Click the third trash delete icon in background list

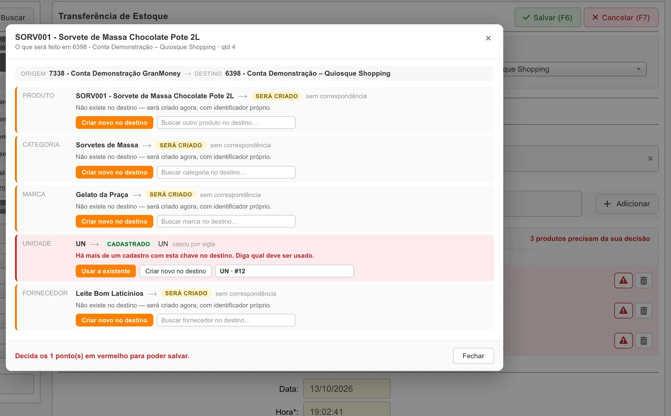point(644,340)
